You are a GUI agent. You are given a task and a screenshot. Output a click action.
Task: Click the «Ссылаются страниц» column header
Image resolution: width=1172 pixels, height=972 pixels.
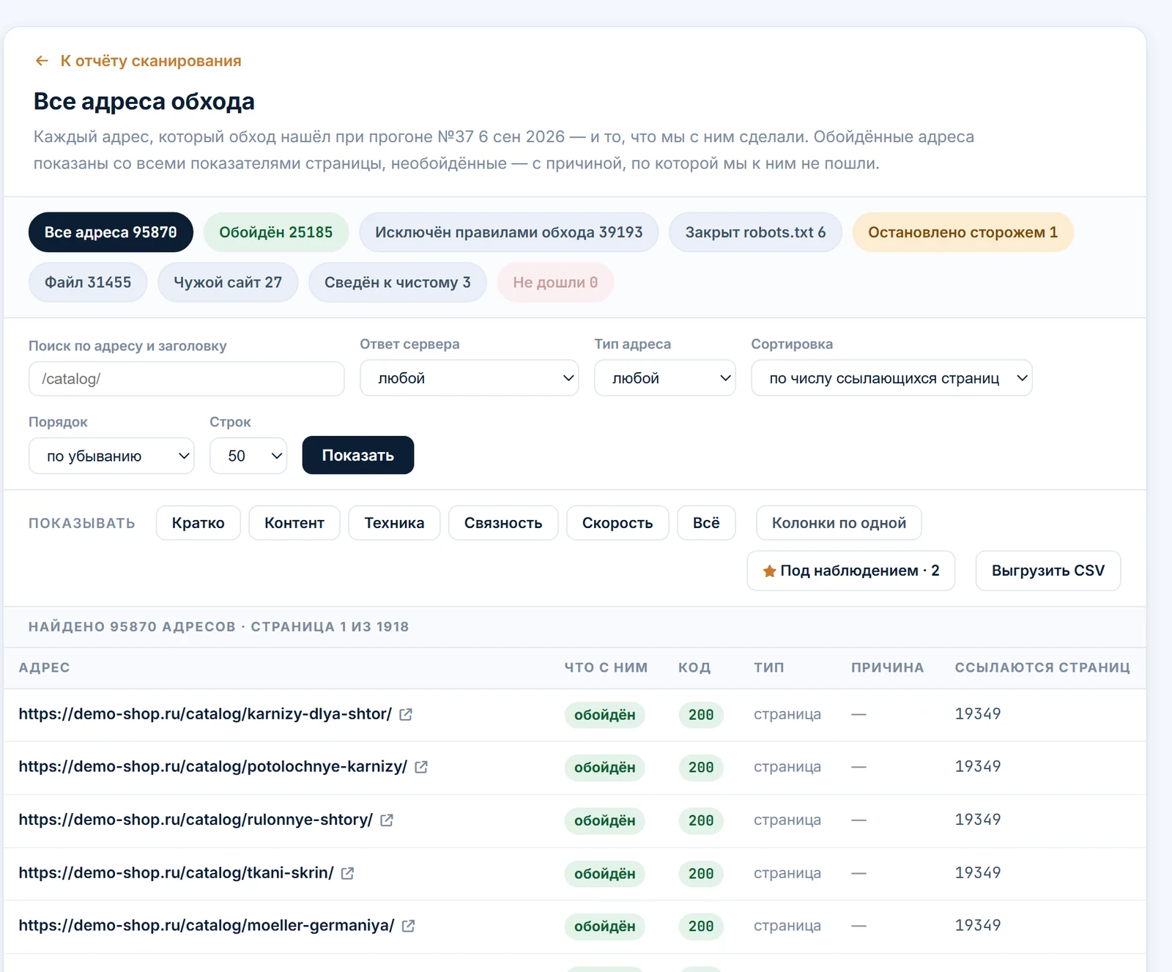tap(1042, 668)
